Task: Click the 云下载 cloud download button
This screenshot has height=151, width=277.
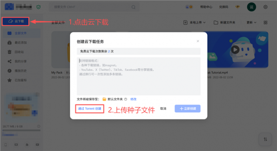Action: pyautogui.click(x=15, y=21)
